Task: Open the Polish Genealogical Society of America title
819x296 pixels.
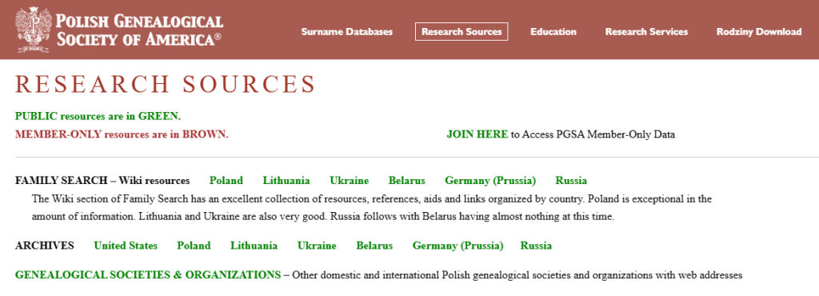Action: 139,30
